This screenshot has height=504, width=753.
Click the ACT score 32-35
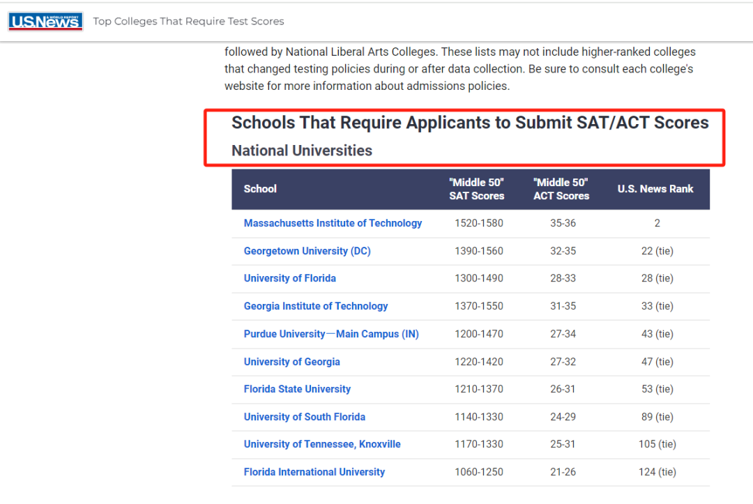click(563, 251)
